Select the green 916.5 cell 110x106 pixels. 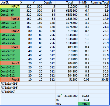84,104
